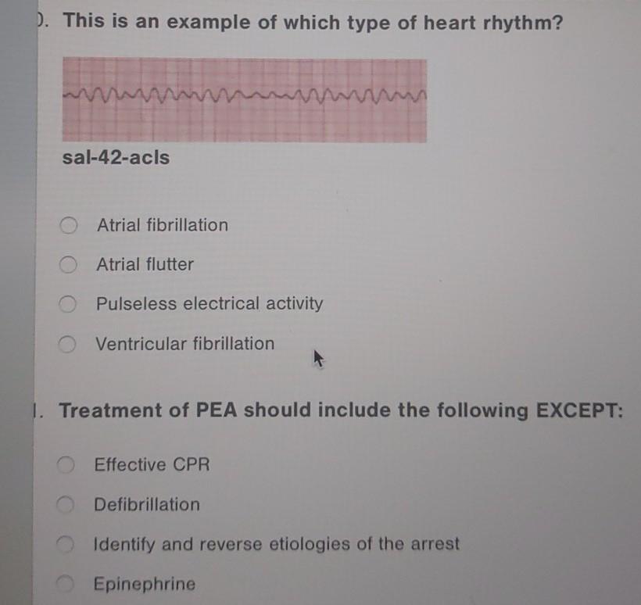
Task: Click the Defibrillation answer text
Action: (x=146, y=505)
